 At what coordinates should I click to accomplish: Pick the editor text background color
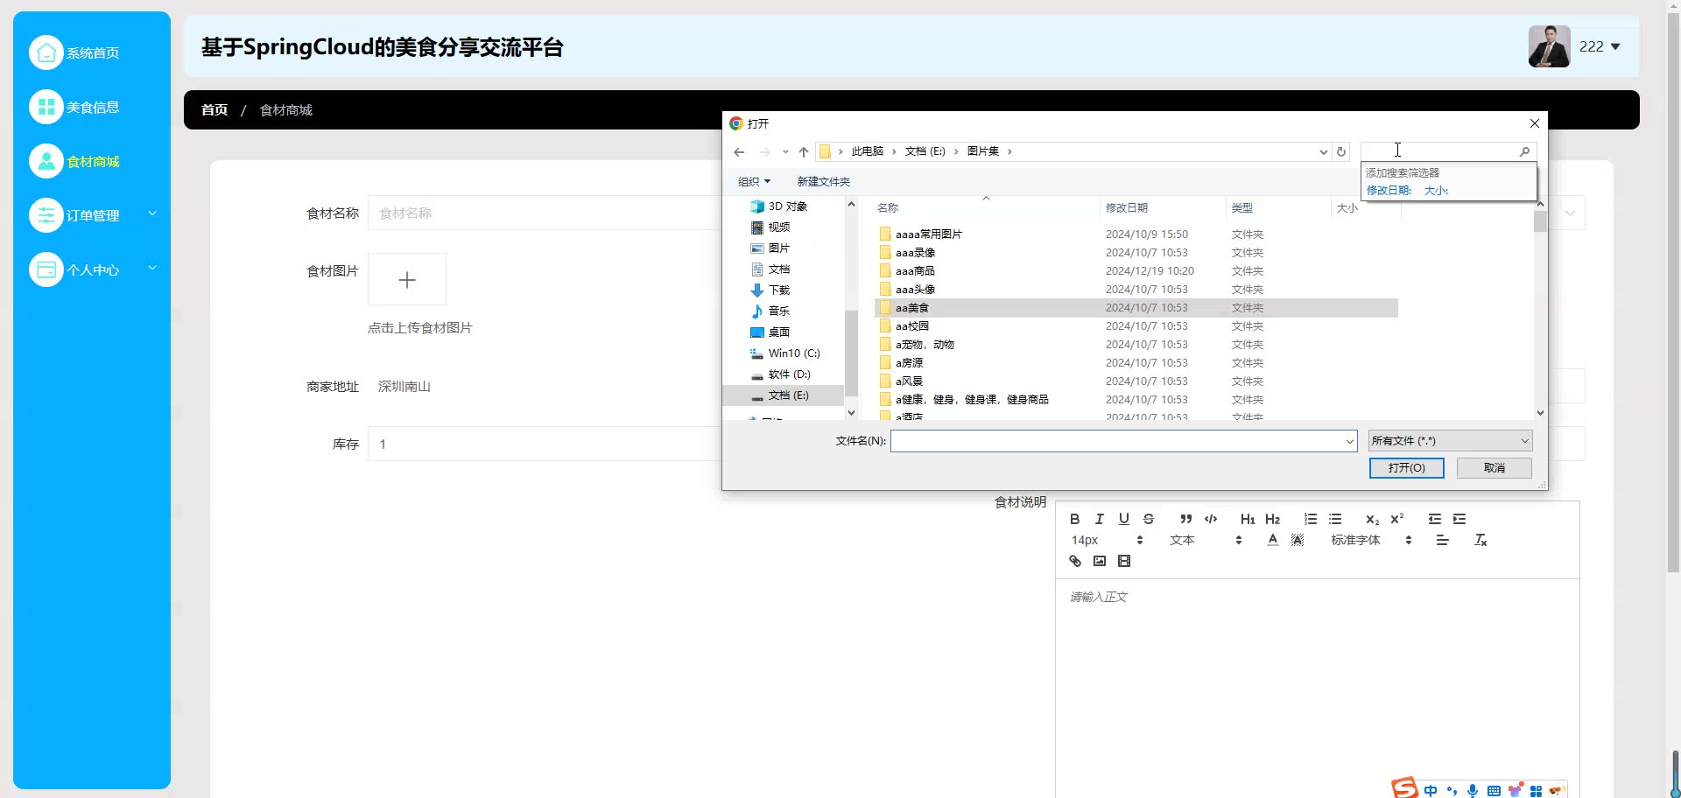(x=1298, y=540)
